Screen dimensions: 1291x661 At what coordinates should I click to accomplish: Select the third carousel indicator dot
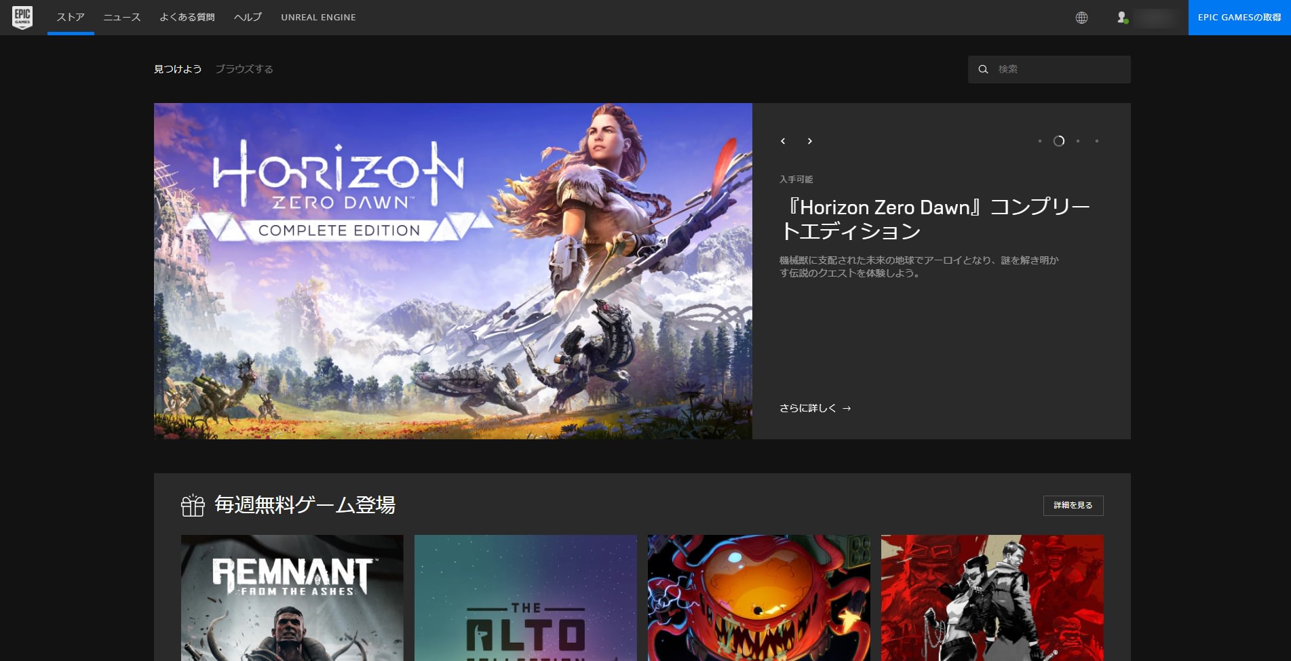click(1078, 141)
